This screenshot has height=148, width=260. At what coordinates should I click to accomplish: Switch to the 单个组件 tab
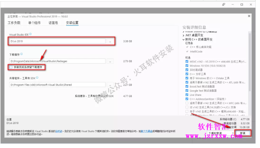pyautogui.click(x=34, y=23)
